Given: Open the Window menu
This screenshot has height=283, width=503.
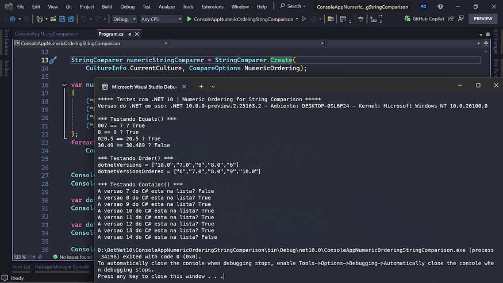Looking at the screenshot, I should pyautogui.click(x=240, y=6).
